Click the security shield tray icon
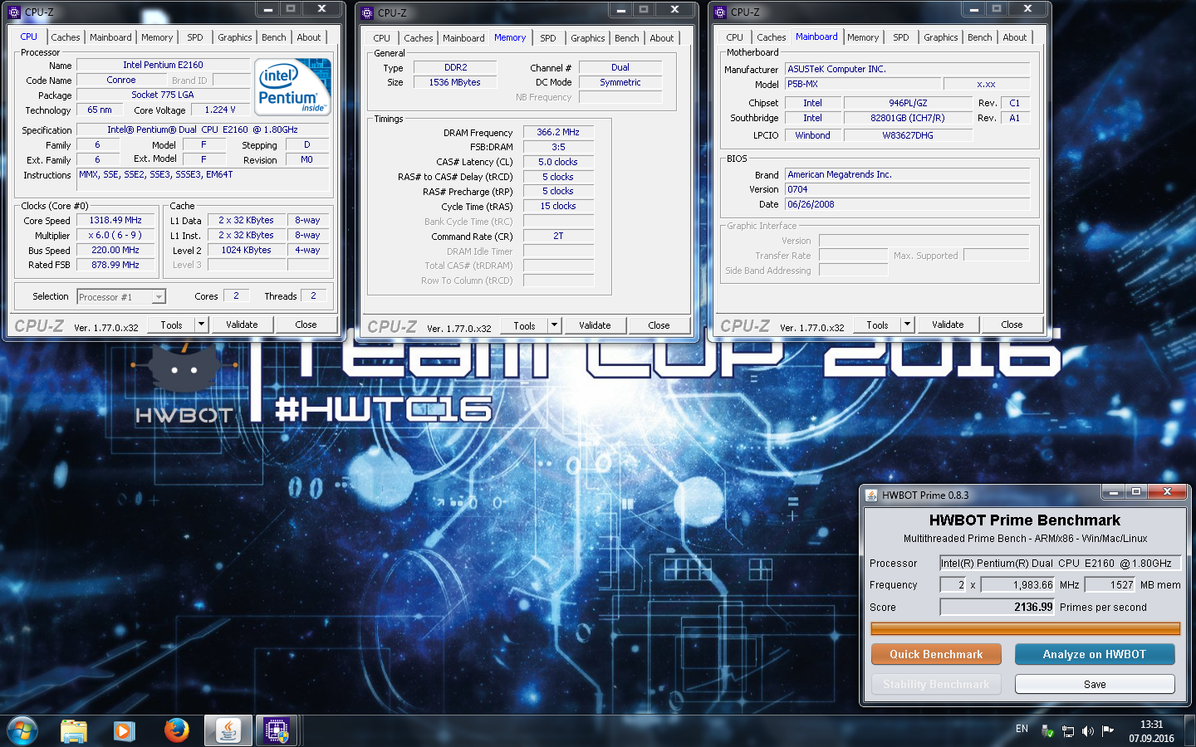Image resolution: width=1196 pixels, height=747 pixels. coord(1048,731)
